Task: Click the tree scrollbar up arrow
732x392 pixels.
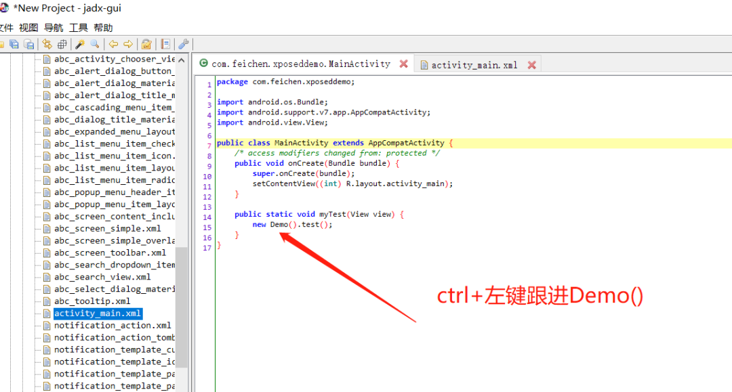Action: [x=182, y=60]
